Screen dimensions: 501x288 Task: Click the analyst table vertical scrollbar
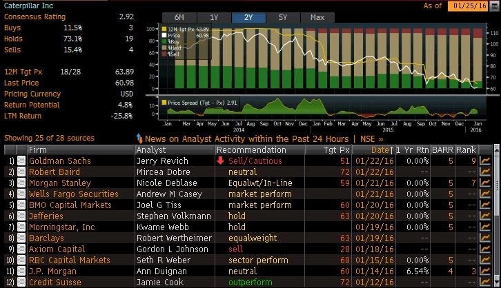point(497,216)
